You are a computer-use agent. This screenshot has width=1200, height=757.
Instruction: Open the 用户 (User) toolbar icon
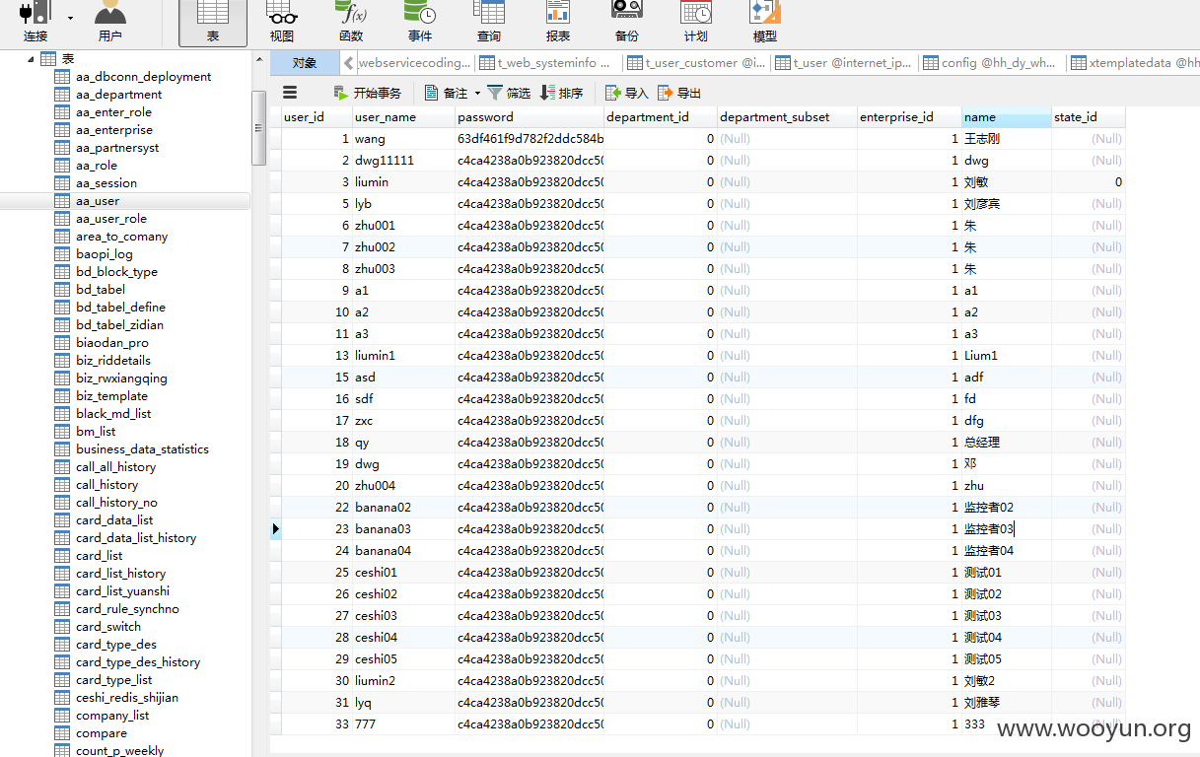[110, 22]
